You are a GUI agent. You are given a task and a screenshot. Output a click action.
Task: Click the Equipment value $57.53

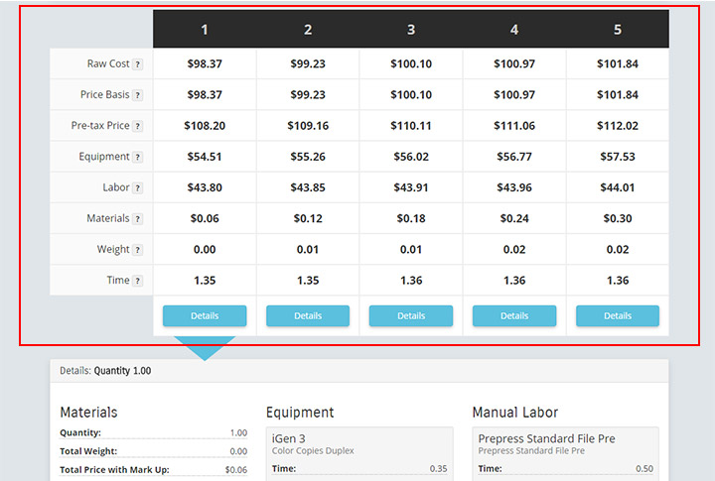click(618, 157)
